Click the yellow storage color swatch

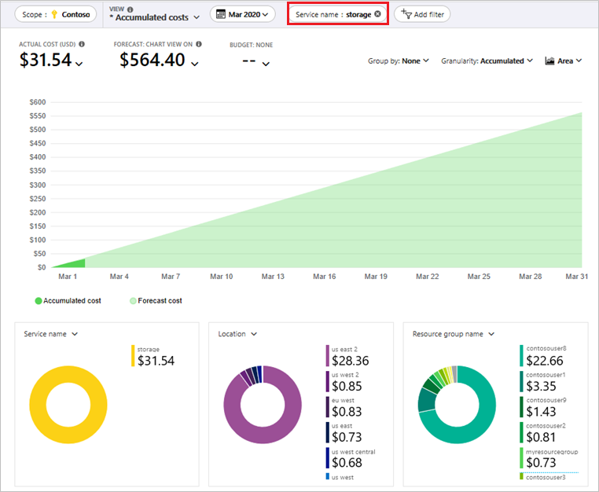[133, 356]
